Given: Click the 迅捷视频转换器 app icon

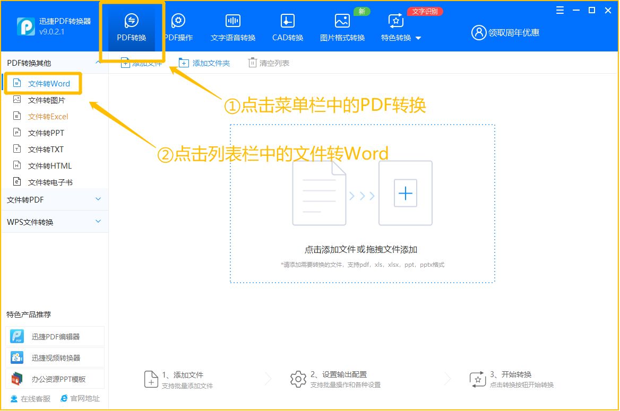Looking at the screenshot, I should pyautogui.click(x=17, y=357).
